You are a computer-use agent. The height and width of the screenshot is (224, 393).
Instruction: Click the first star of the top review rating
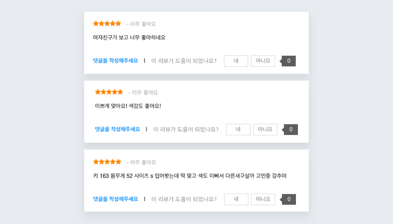96,23
